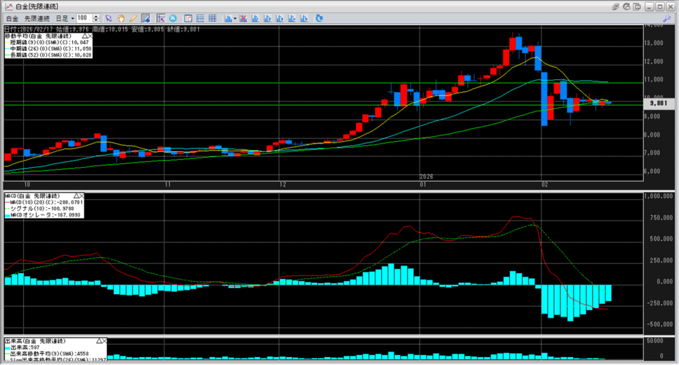Expand the indicator chart dropdown arrow
Image resolution: width=679 pixels, height=365 pixels.
235,18
